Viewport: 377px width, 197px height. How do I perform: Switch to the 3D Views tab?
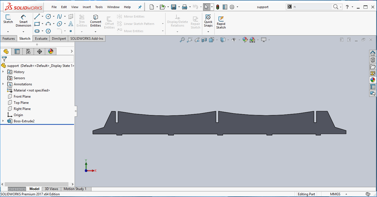(52, 189)
